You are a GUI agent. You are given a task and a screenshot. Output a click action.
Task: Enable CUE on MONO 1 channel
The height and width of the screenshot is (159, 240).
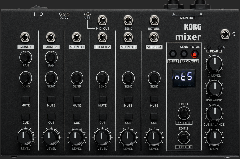point(26,117)
